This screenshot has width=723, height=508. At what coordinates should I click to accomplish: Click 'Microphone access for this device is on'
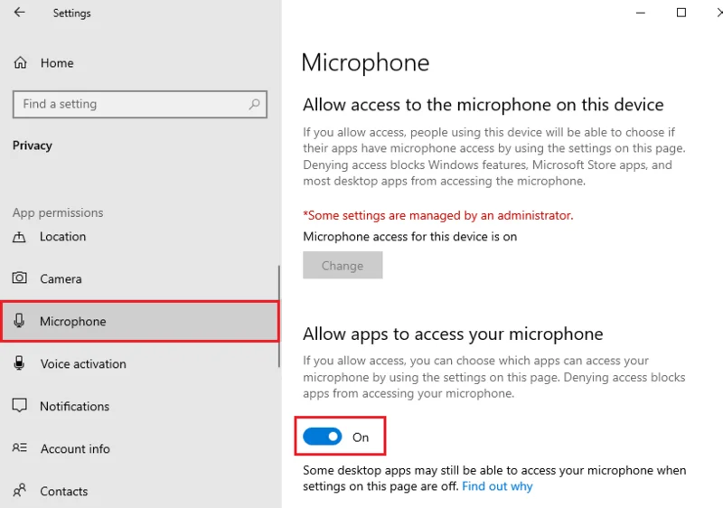410,237
